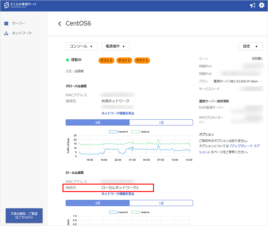Switch local traffic graph to 1週
Viewport: 268px width, 226px height.
point(161,203)
